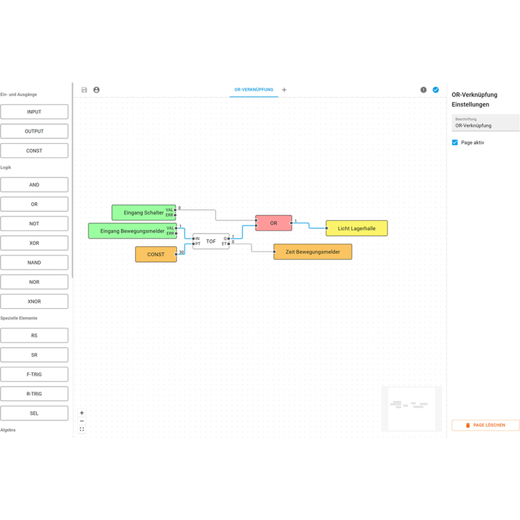Open the alert exclamation icon

tap(424, 90)
